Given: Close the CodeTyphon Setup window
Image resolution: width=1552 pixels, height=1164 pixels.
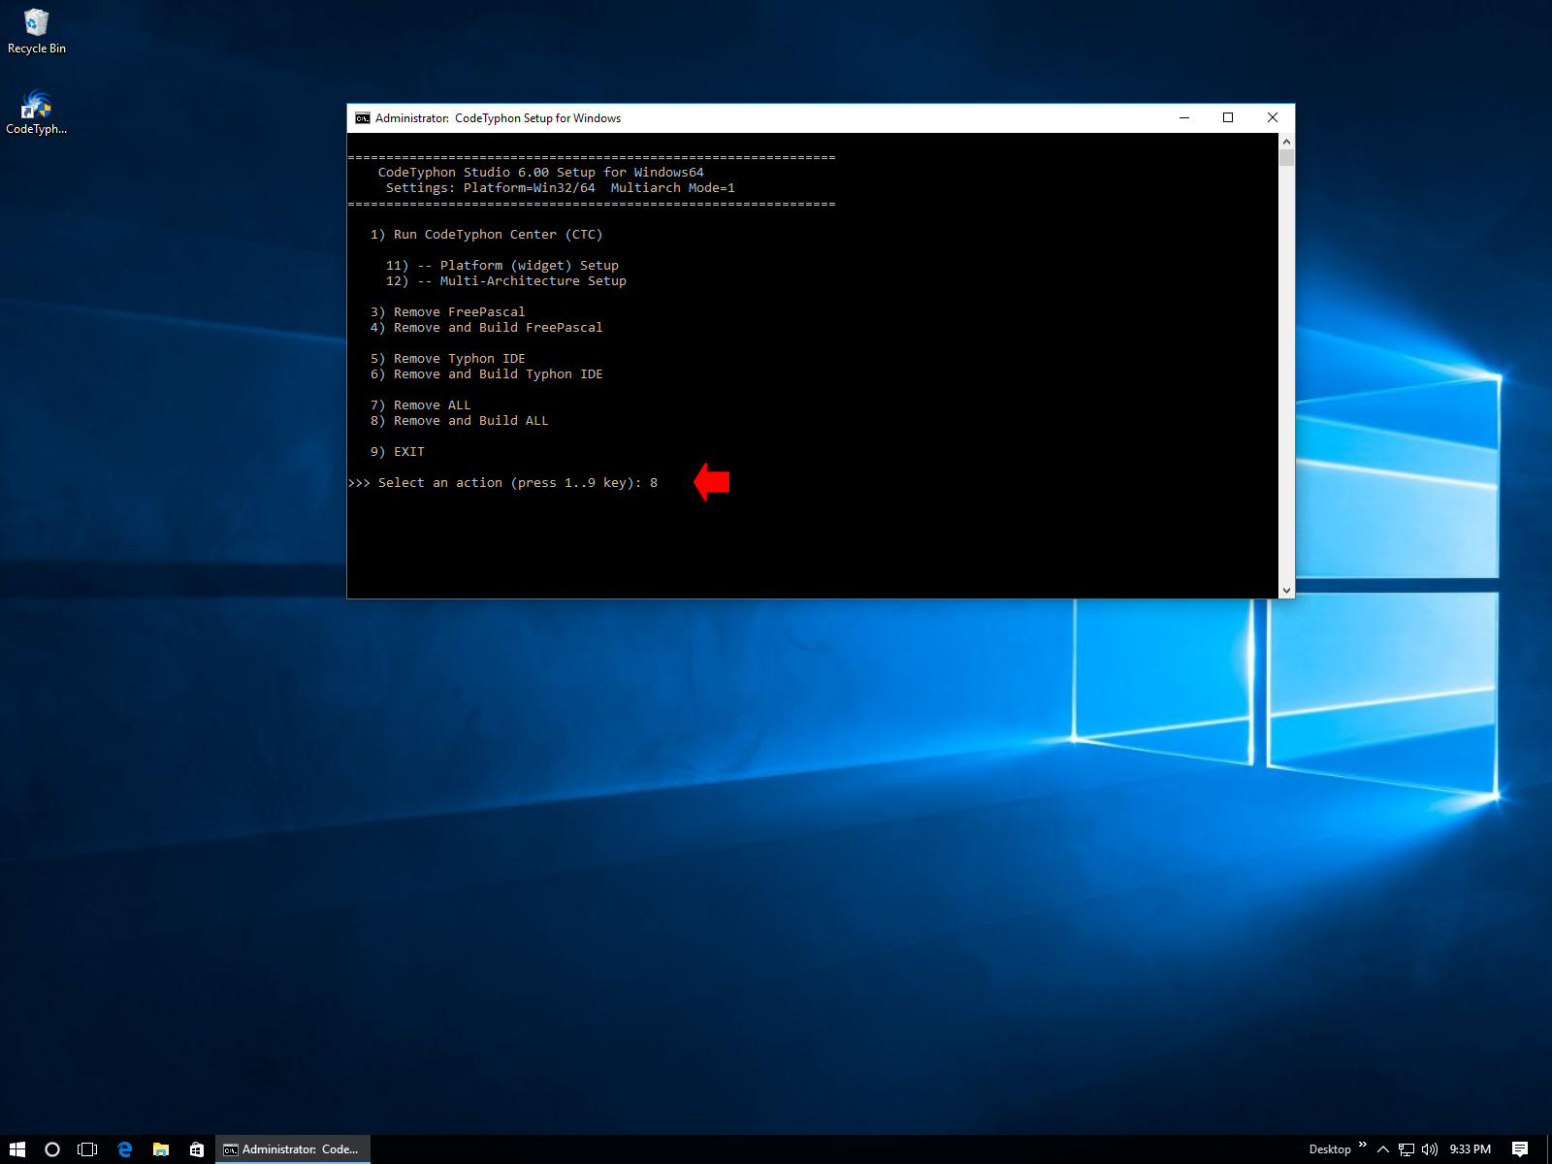Looking at the screenshot, I should (1273, 118).
